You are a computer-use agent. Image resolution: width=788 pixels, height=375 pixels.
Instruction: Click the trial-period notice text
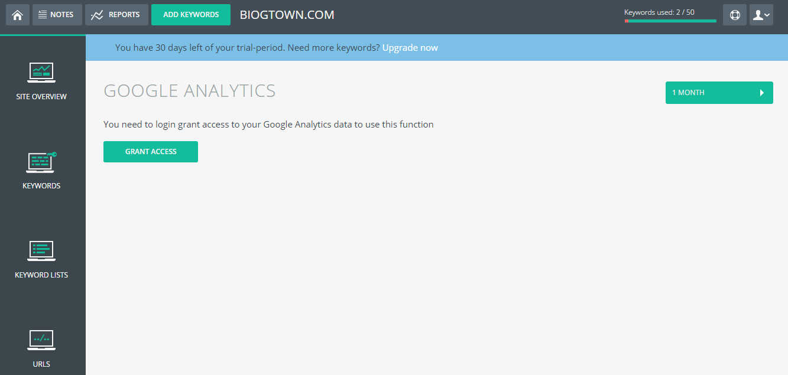click(248, 48)
